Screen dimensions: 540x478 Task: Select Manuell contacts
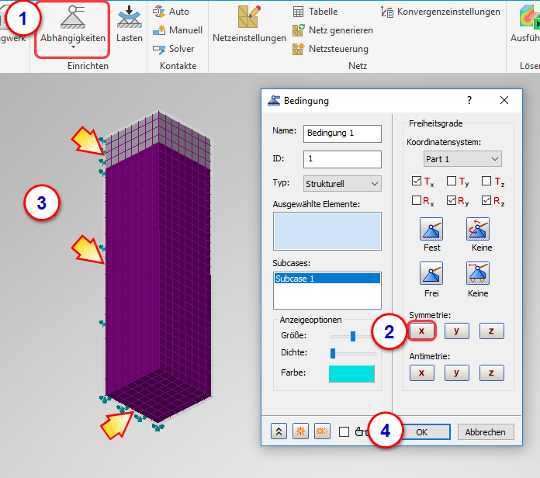pyautogui.click(x=178, y=30)
